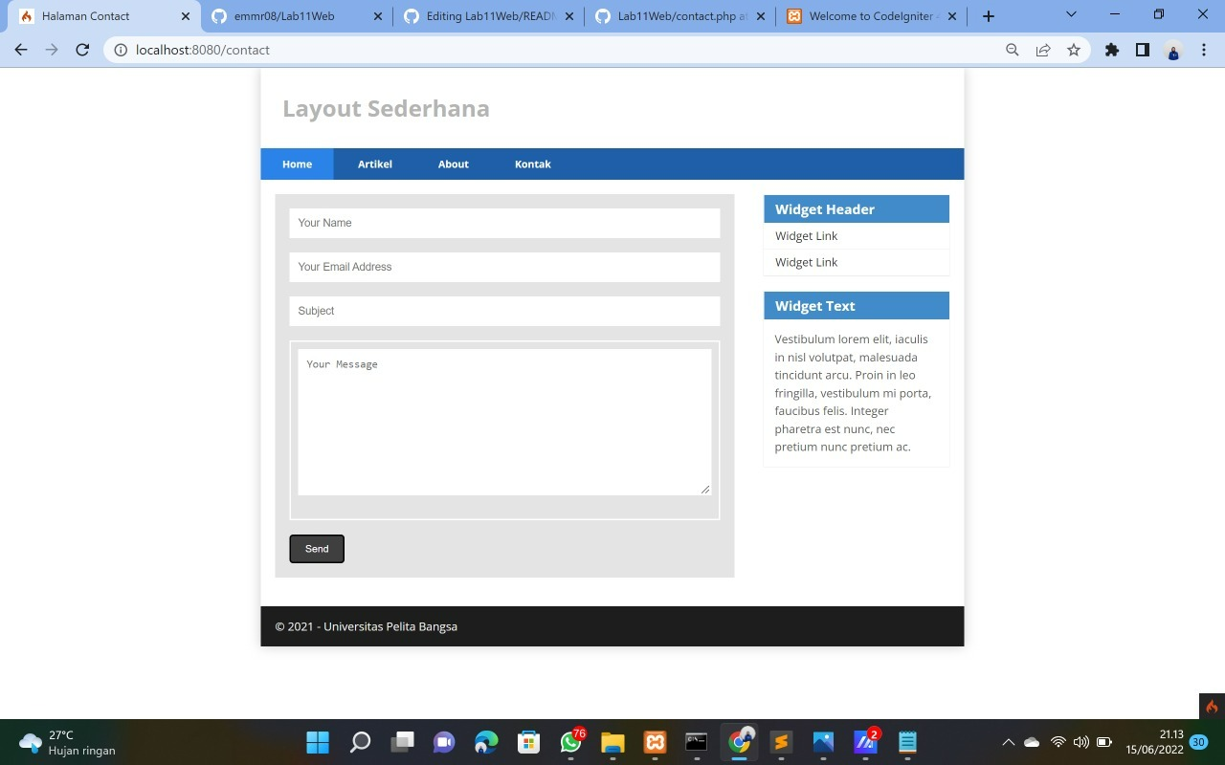Open WhatsApp from the taskbar

tap(570, 741)
